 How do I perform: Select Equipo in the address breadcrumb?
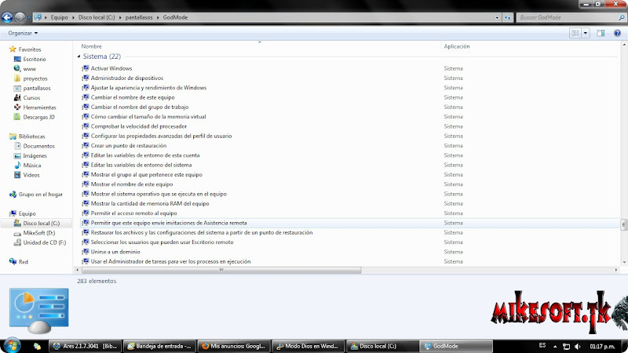point(59,17)
